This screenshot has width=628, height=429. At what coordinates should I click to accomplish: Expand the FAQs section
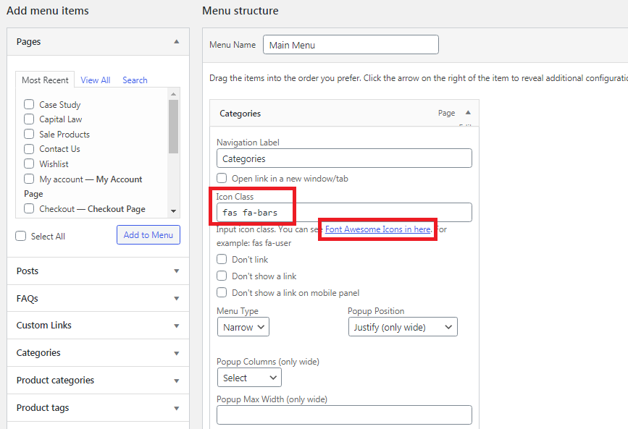click(x=176, y=299)
